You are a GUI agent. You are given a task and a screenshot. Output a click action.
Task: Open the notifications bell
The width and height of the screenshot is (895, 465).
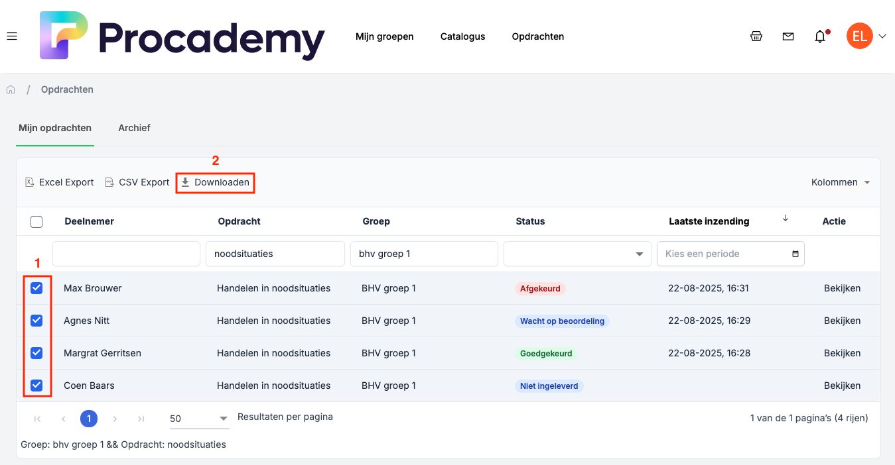820,36
